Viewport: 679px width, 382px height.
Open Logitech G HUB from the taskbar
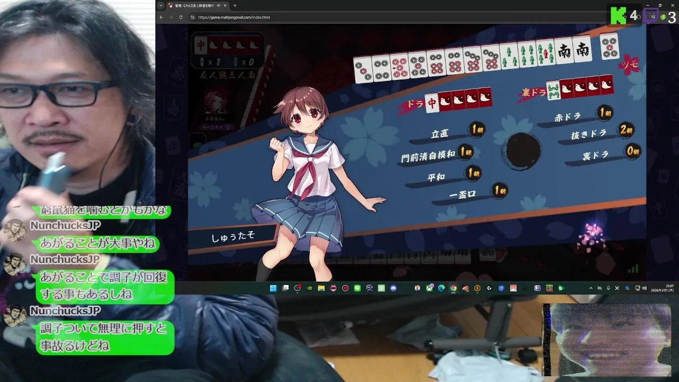(489, 288)
